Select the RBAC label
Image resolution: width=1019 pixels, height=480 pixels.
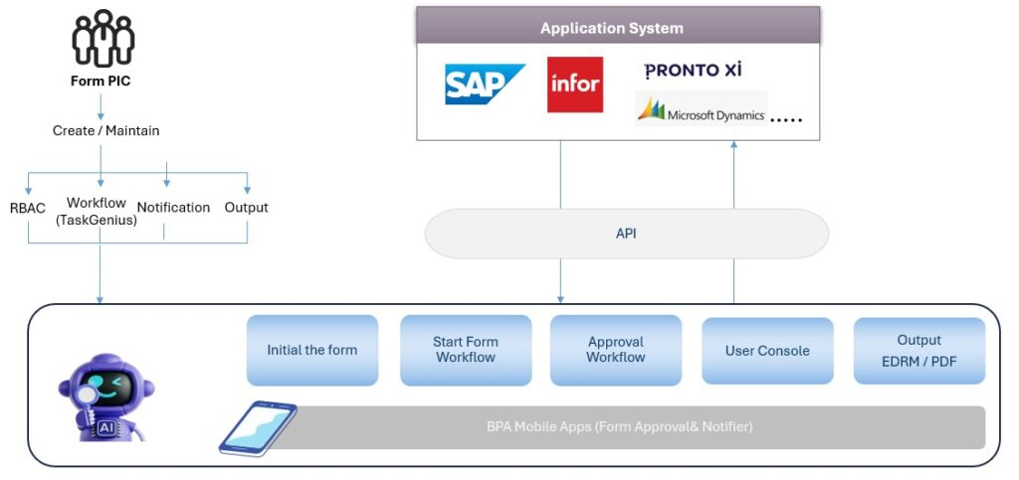(x=28, y=208)
